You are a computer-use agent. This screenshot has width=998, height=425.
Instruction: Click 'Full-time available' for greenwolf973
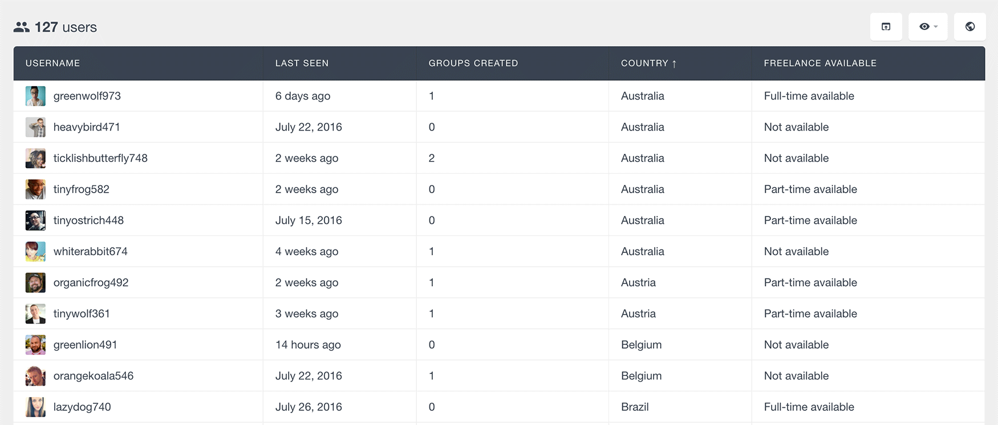(x=809, y=96)
